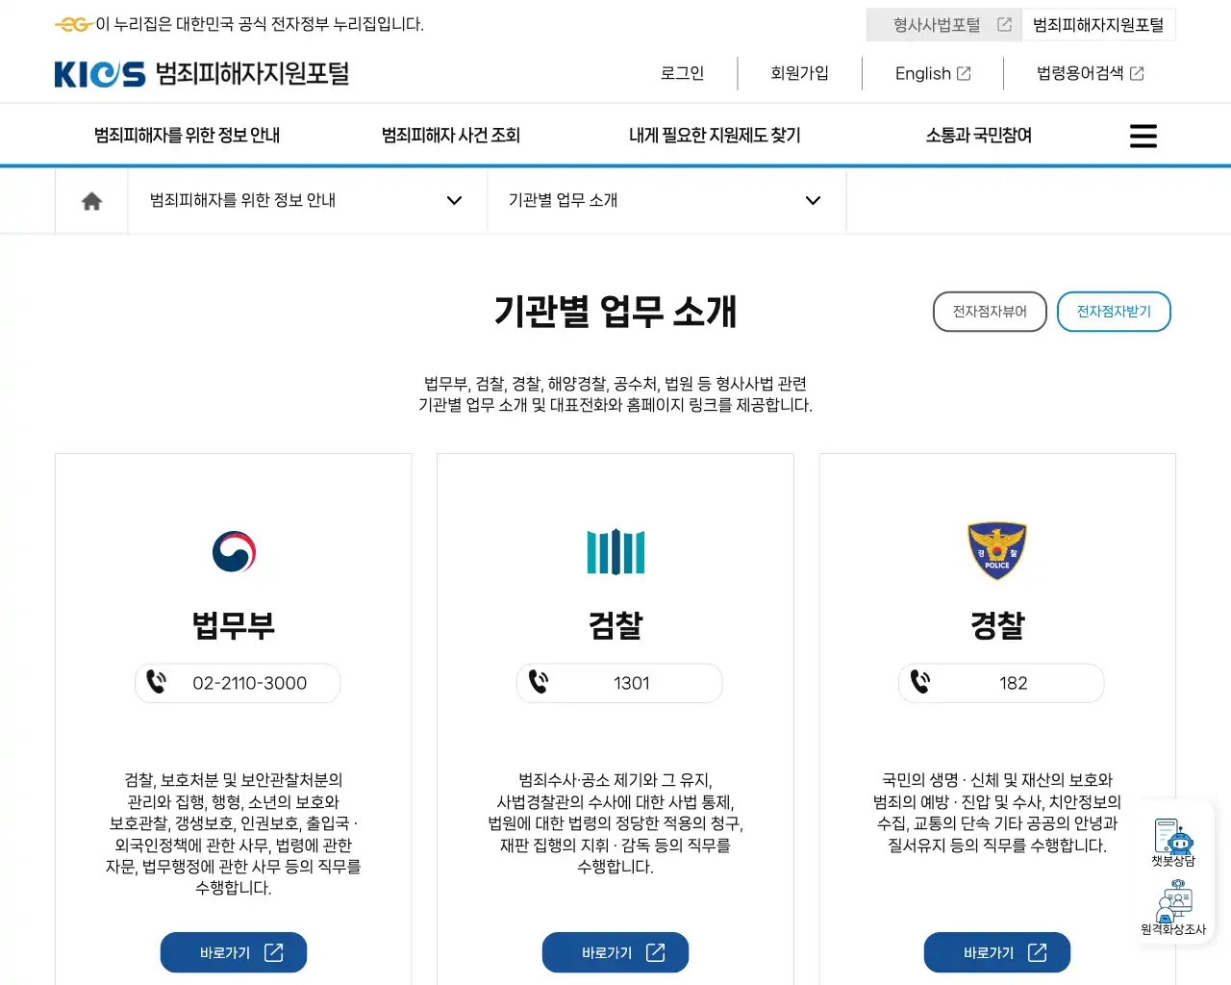Open the 챗봇상담 chatbot icon
The image size is (1231, 985).
[x=1173, y=843]
